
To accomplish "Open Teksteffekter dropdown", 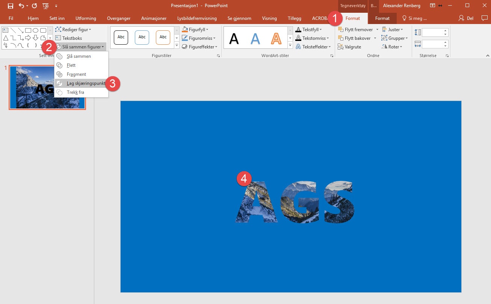I will coord(313,47).
